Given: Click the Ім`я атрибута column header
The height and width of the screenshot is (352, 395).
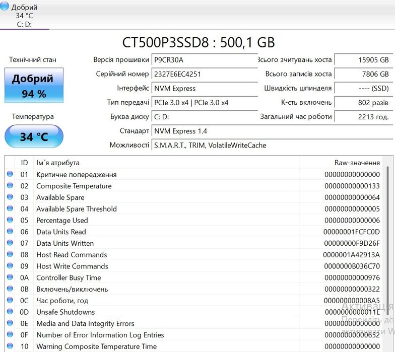Looking at the screenshot, I should pyautogui.click(x=166, y=163).
